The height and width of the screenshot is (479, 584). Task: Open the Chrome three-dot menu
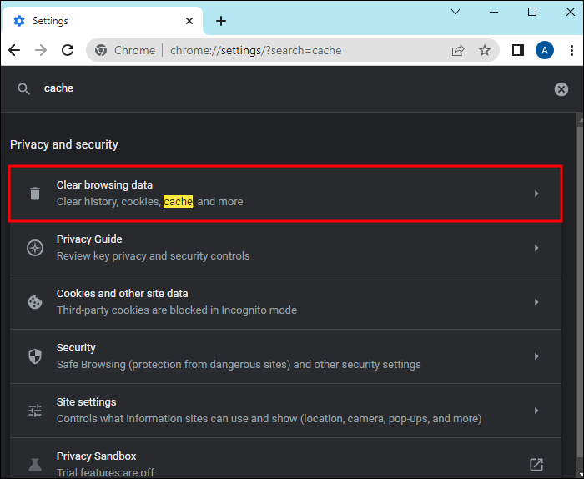[x=571, y=50]
